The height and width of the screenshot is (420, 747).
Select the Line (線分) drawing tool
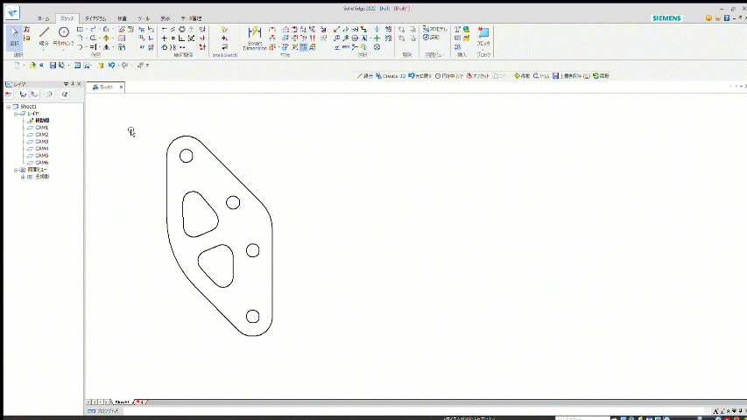[44, 34]
